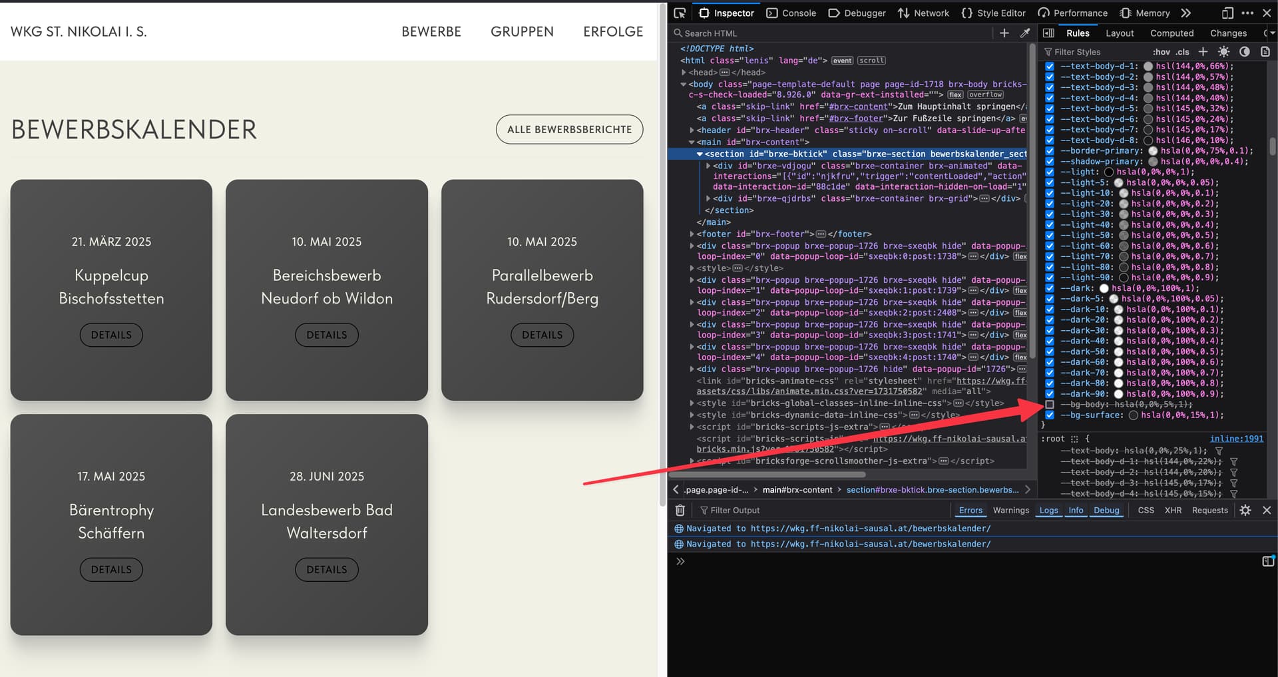This screenshot has width=1278, height=677.
Task: Activate the element picker icon
Action: (680, 13)
